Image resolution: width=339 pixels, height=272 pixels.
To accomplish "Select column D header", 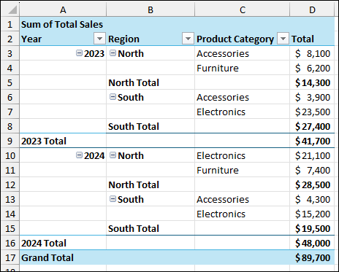I will (x=312, y=9).
